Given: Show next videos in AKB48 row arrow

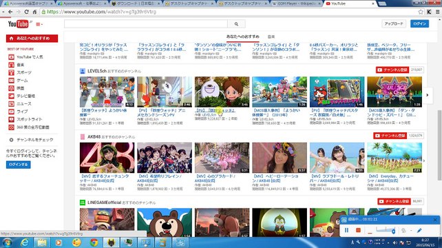Looking at the screenshot, I should coord(424,161).
